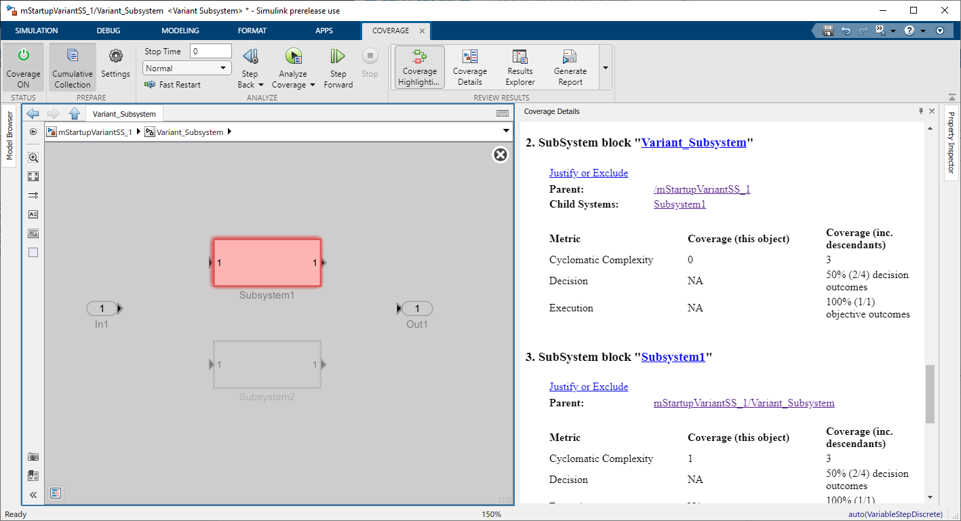This screenshot has width=961, height=521.
Task: Click the Save icon in the quick access toolbar
Action: (827, 31)
